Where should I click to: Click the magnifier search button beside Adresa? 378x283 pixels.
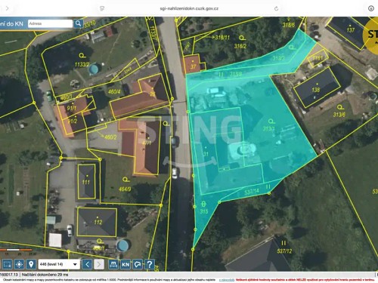[x=78, y=23]
